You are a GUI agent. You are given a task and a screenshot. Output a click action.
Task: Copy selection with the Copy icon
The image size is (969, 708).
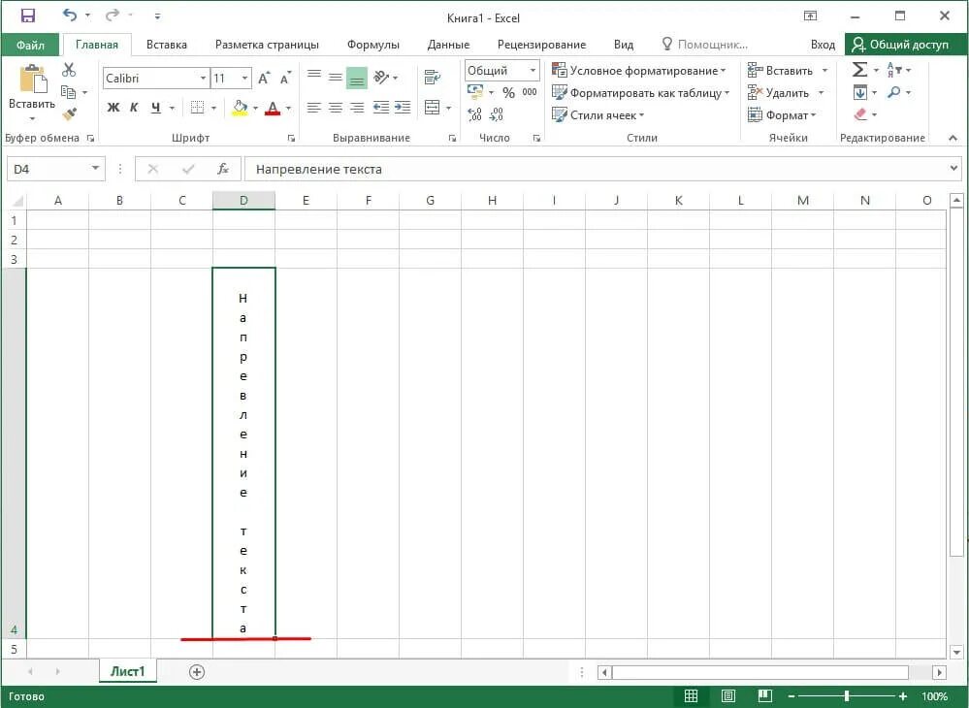tap(69, 92)
